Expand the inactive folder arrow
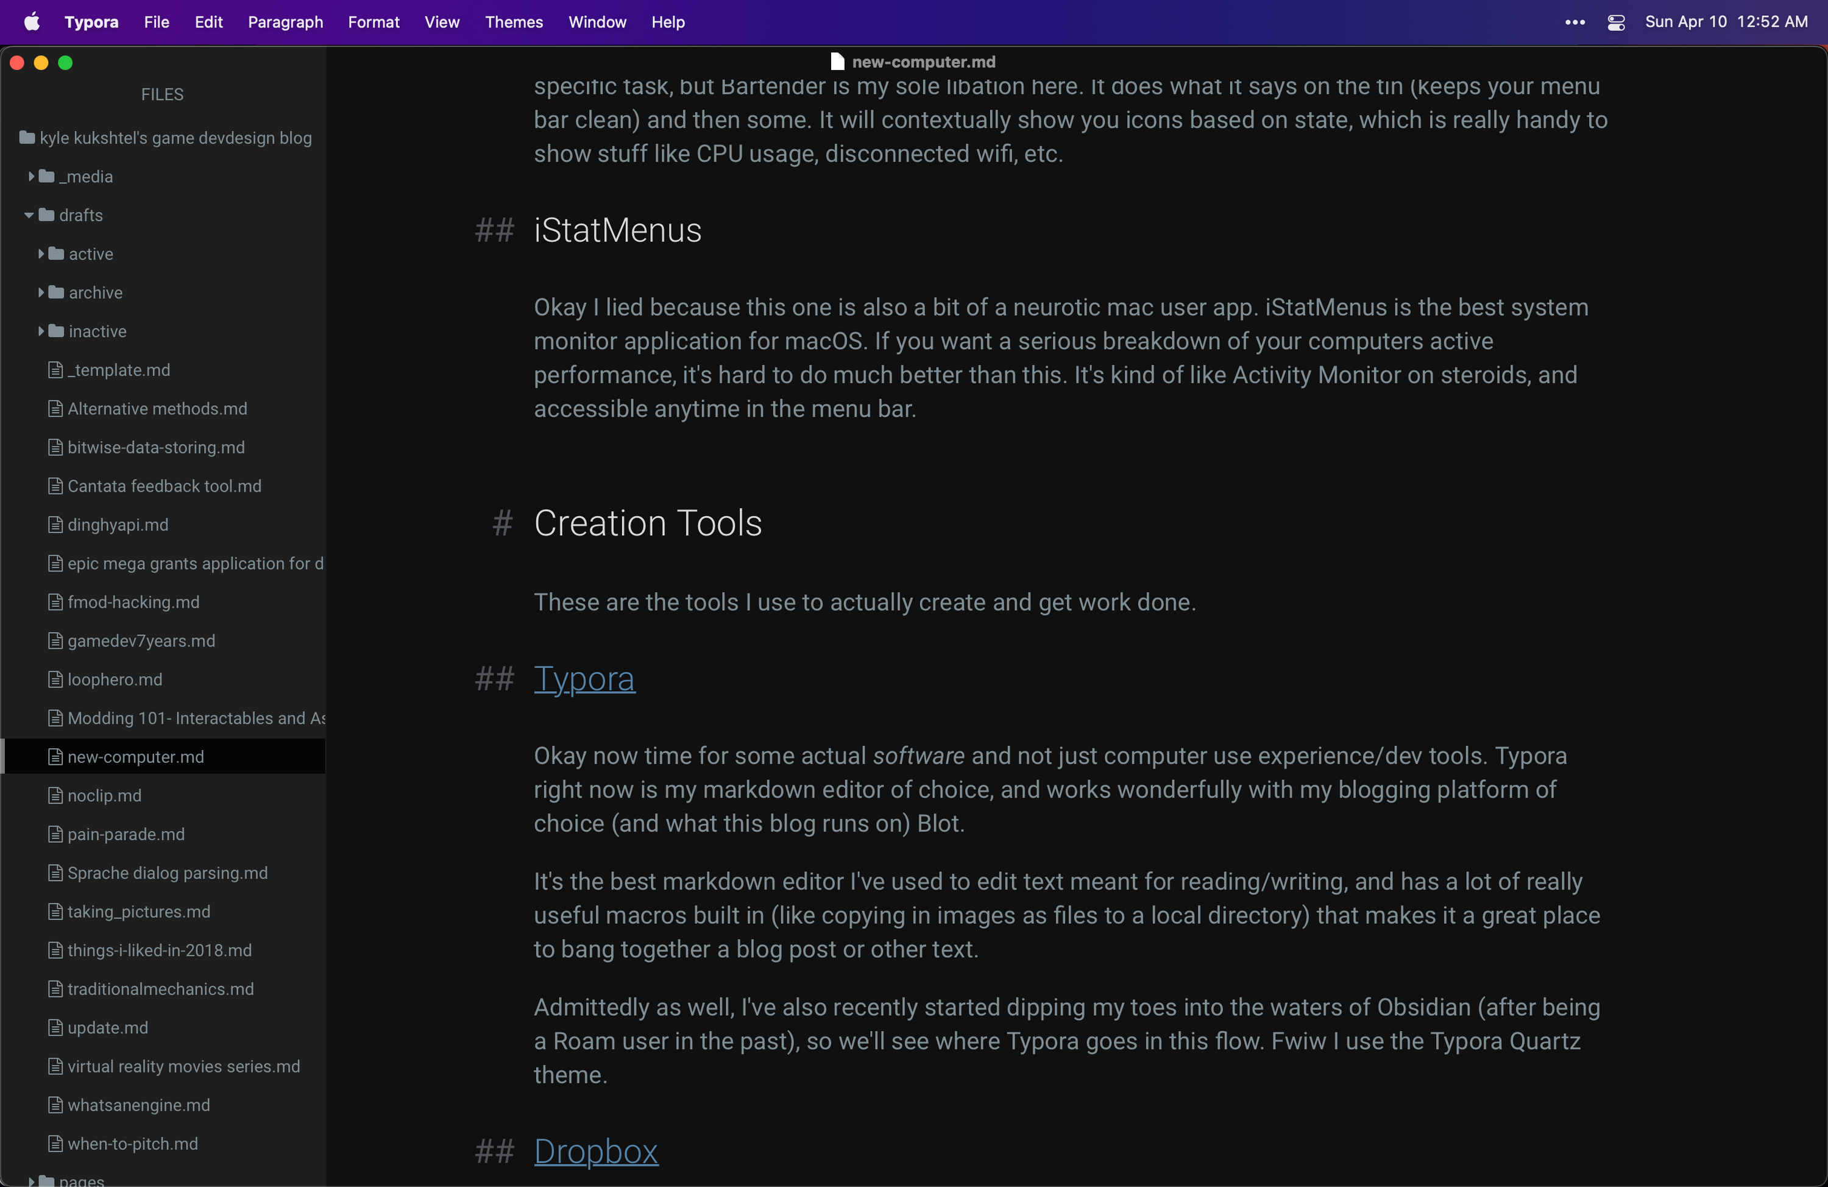 (x=41, y=330)
